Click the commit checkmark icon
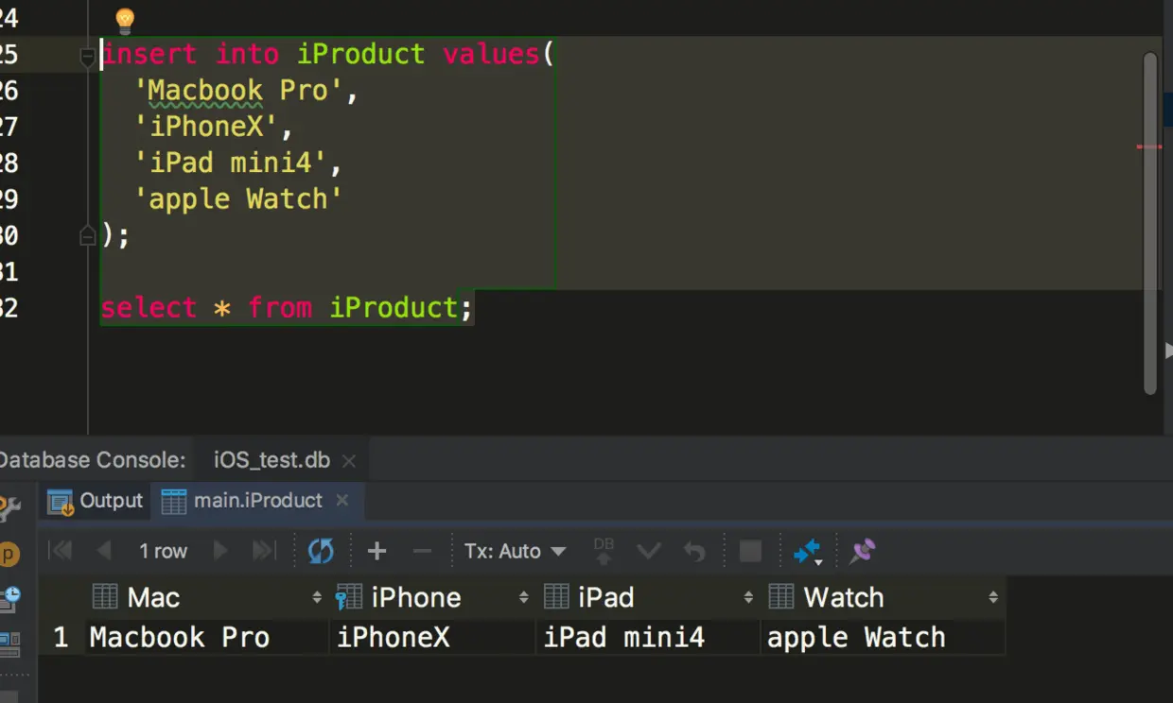 (649, 551)
